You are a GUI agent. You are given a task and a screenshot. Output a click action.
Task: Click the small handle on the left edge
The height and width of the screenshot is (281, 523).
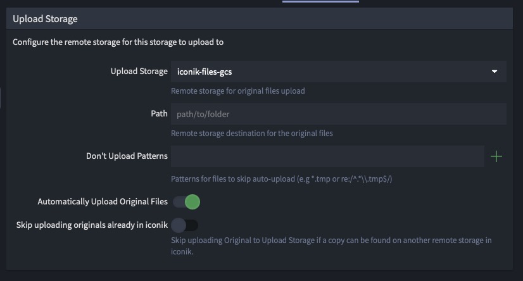point(1,97)
